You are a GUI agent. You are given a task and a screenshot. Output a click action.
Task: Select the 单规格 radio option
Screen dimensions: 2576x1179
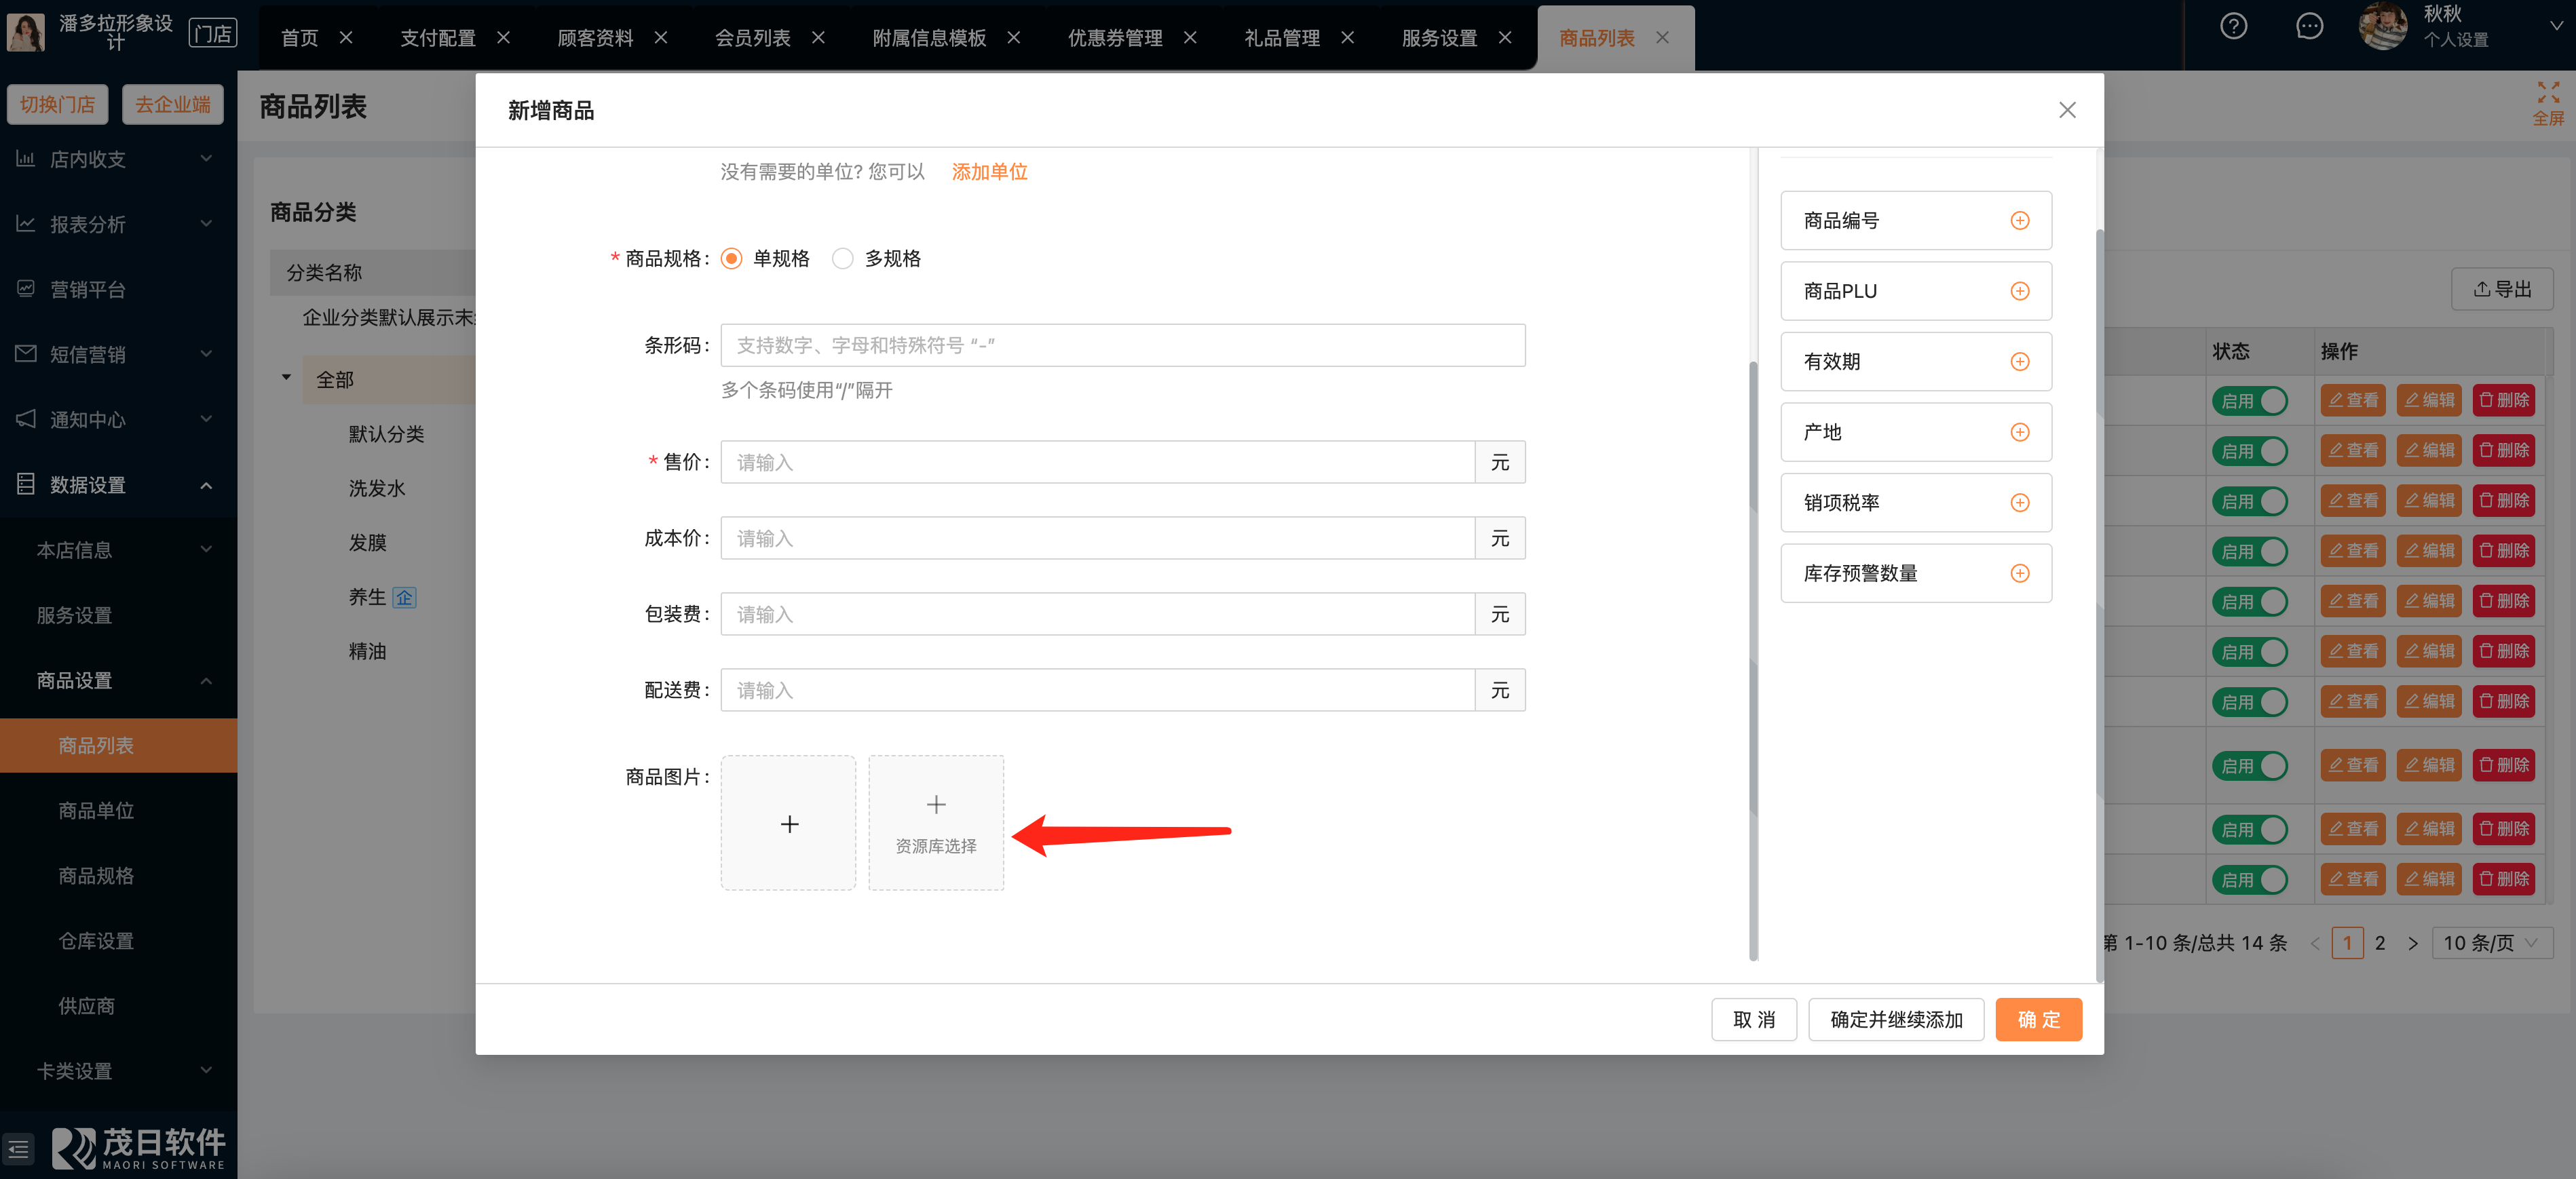pos(732,259)
